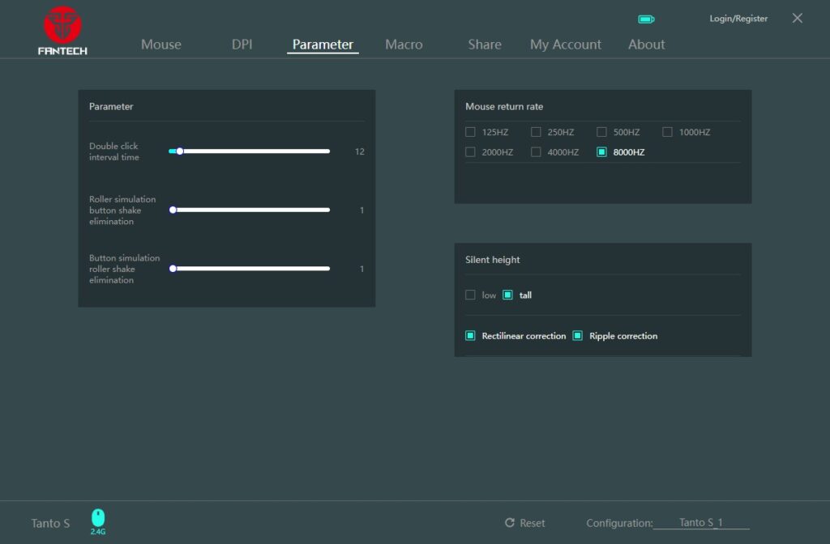The width and height of the screenshot is (830, 544).
Task: Click the Tanto S 2.4G mouse icon
Action: pyautogui.click(x=98, y=521)
